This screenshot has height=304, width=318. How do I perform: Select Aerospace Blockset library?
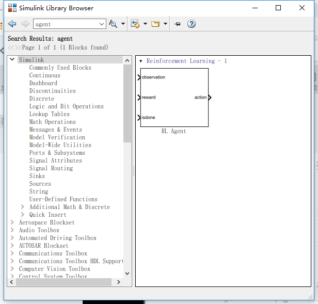pos(47,222)
